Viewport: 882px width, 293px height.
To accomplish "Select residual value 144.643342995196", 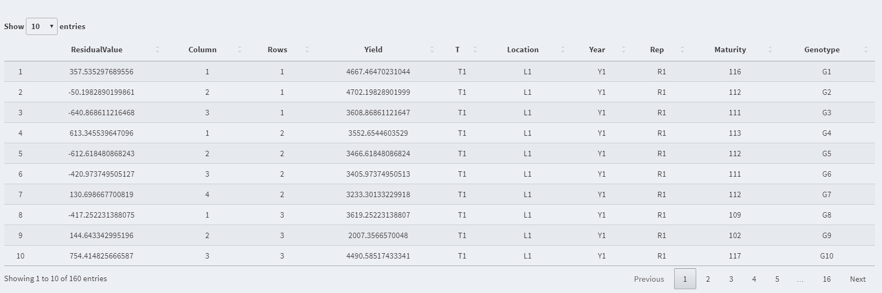I will [101, 235].
